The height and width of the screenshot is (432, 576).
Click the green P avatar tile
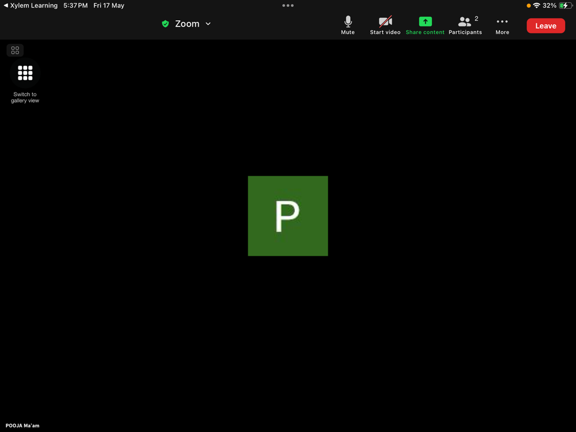[287, 215]
